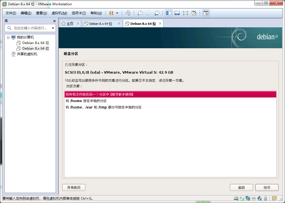This screenshot has width=285, height=203.
Task: Click the network adapter status icon
Action: [248, 198]
